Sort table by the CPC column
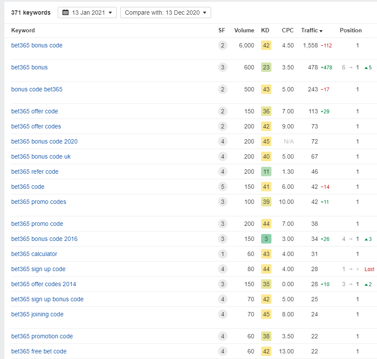The height and width of the screenshot is (359, 377). click(x=287, y=31)
